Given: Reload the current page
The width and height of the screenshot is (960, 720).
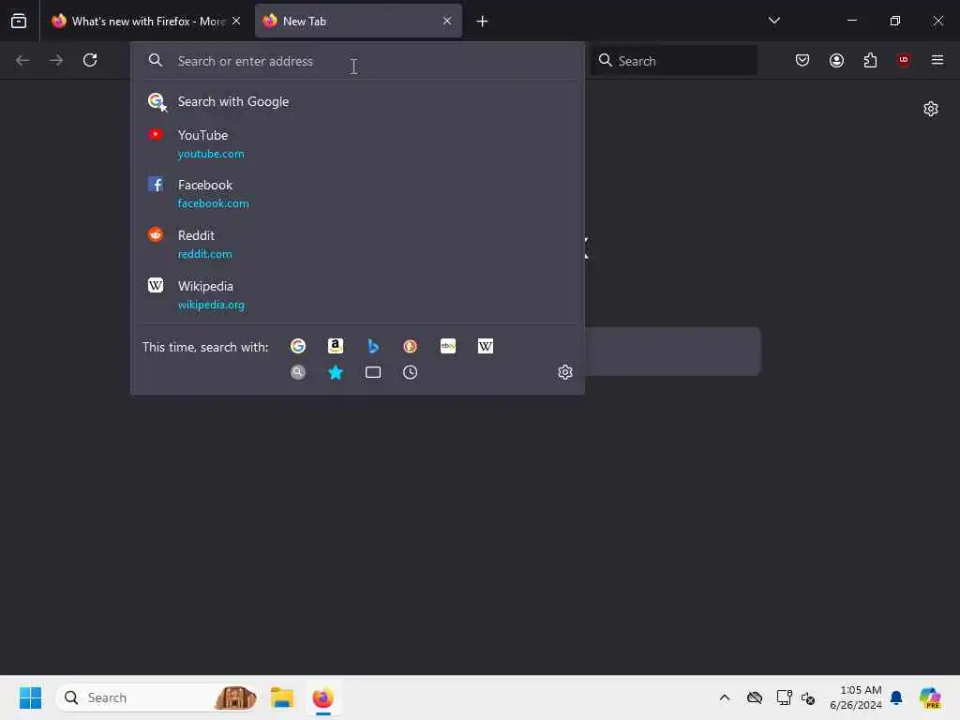Looking at the screenshot, I should point(90,60).
